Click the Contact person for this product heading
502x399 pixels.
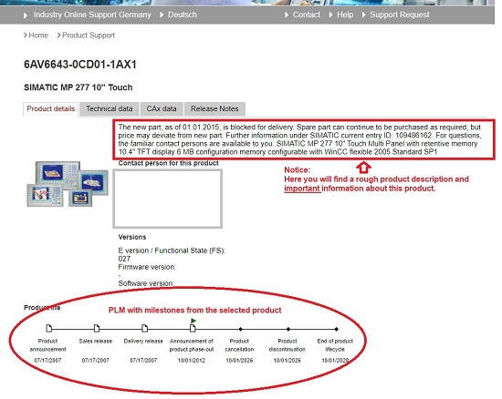tap(169, 163)
